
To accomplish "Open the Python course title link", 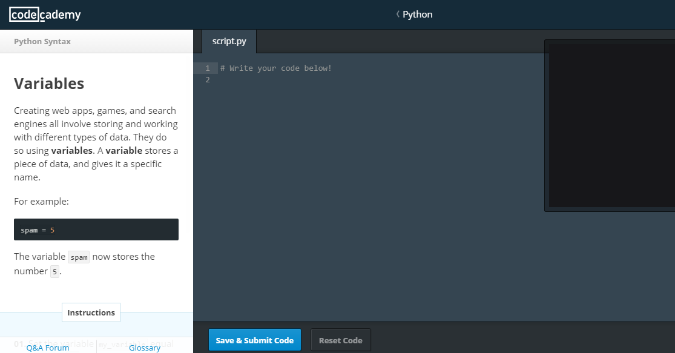I will (418, 15).
